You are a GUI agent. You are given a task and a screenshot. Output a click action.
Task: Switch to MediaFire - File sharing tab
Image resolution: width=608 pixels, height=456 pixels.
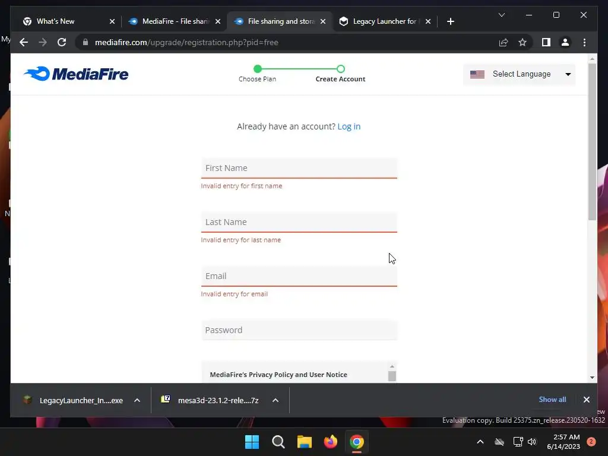point(175,21)
